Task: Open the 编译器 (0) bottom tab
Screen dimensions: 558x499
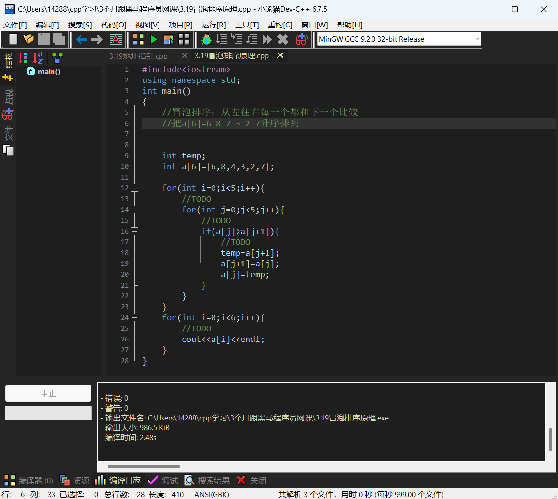Action: (28, 480)
